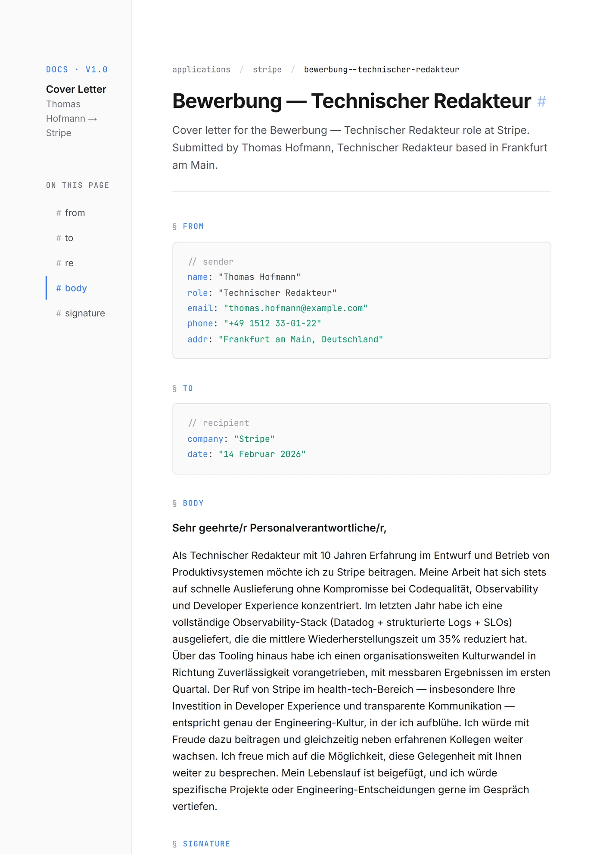Click the '§ SIGNATURE' section label
This screenshot has height=854, width=603.
[x=201, y=844]
